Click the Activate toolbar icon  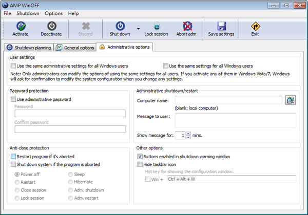click(x=21, y=26)
